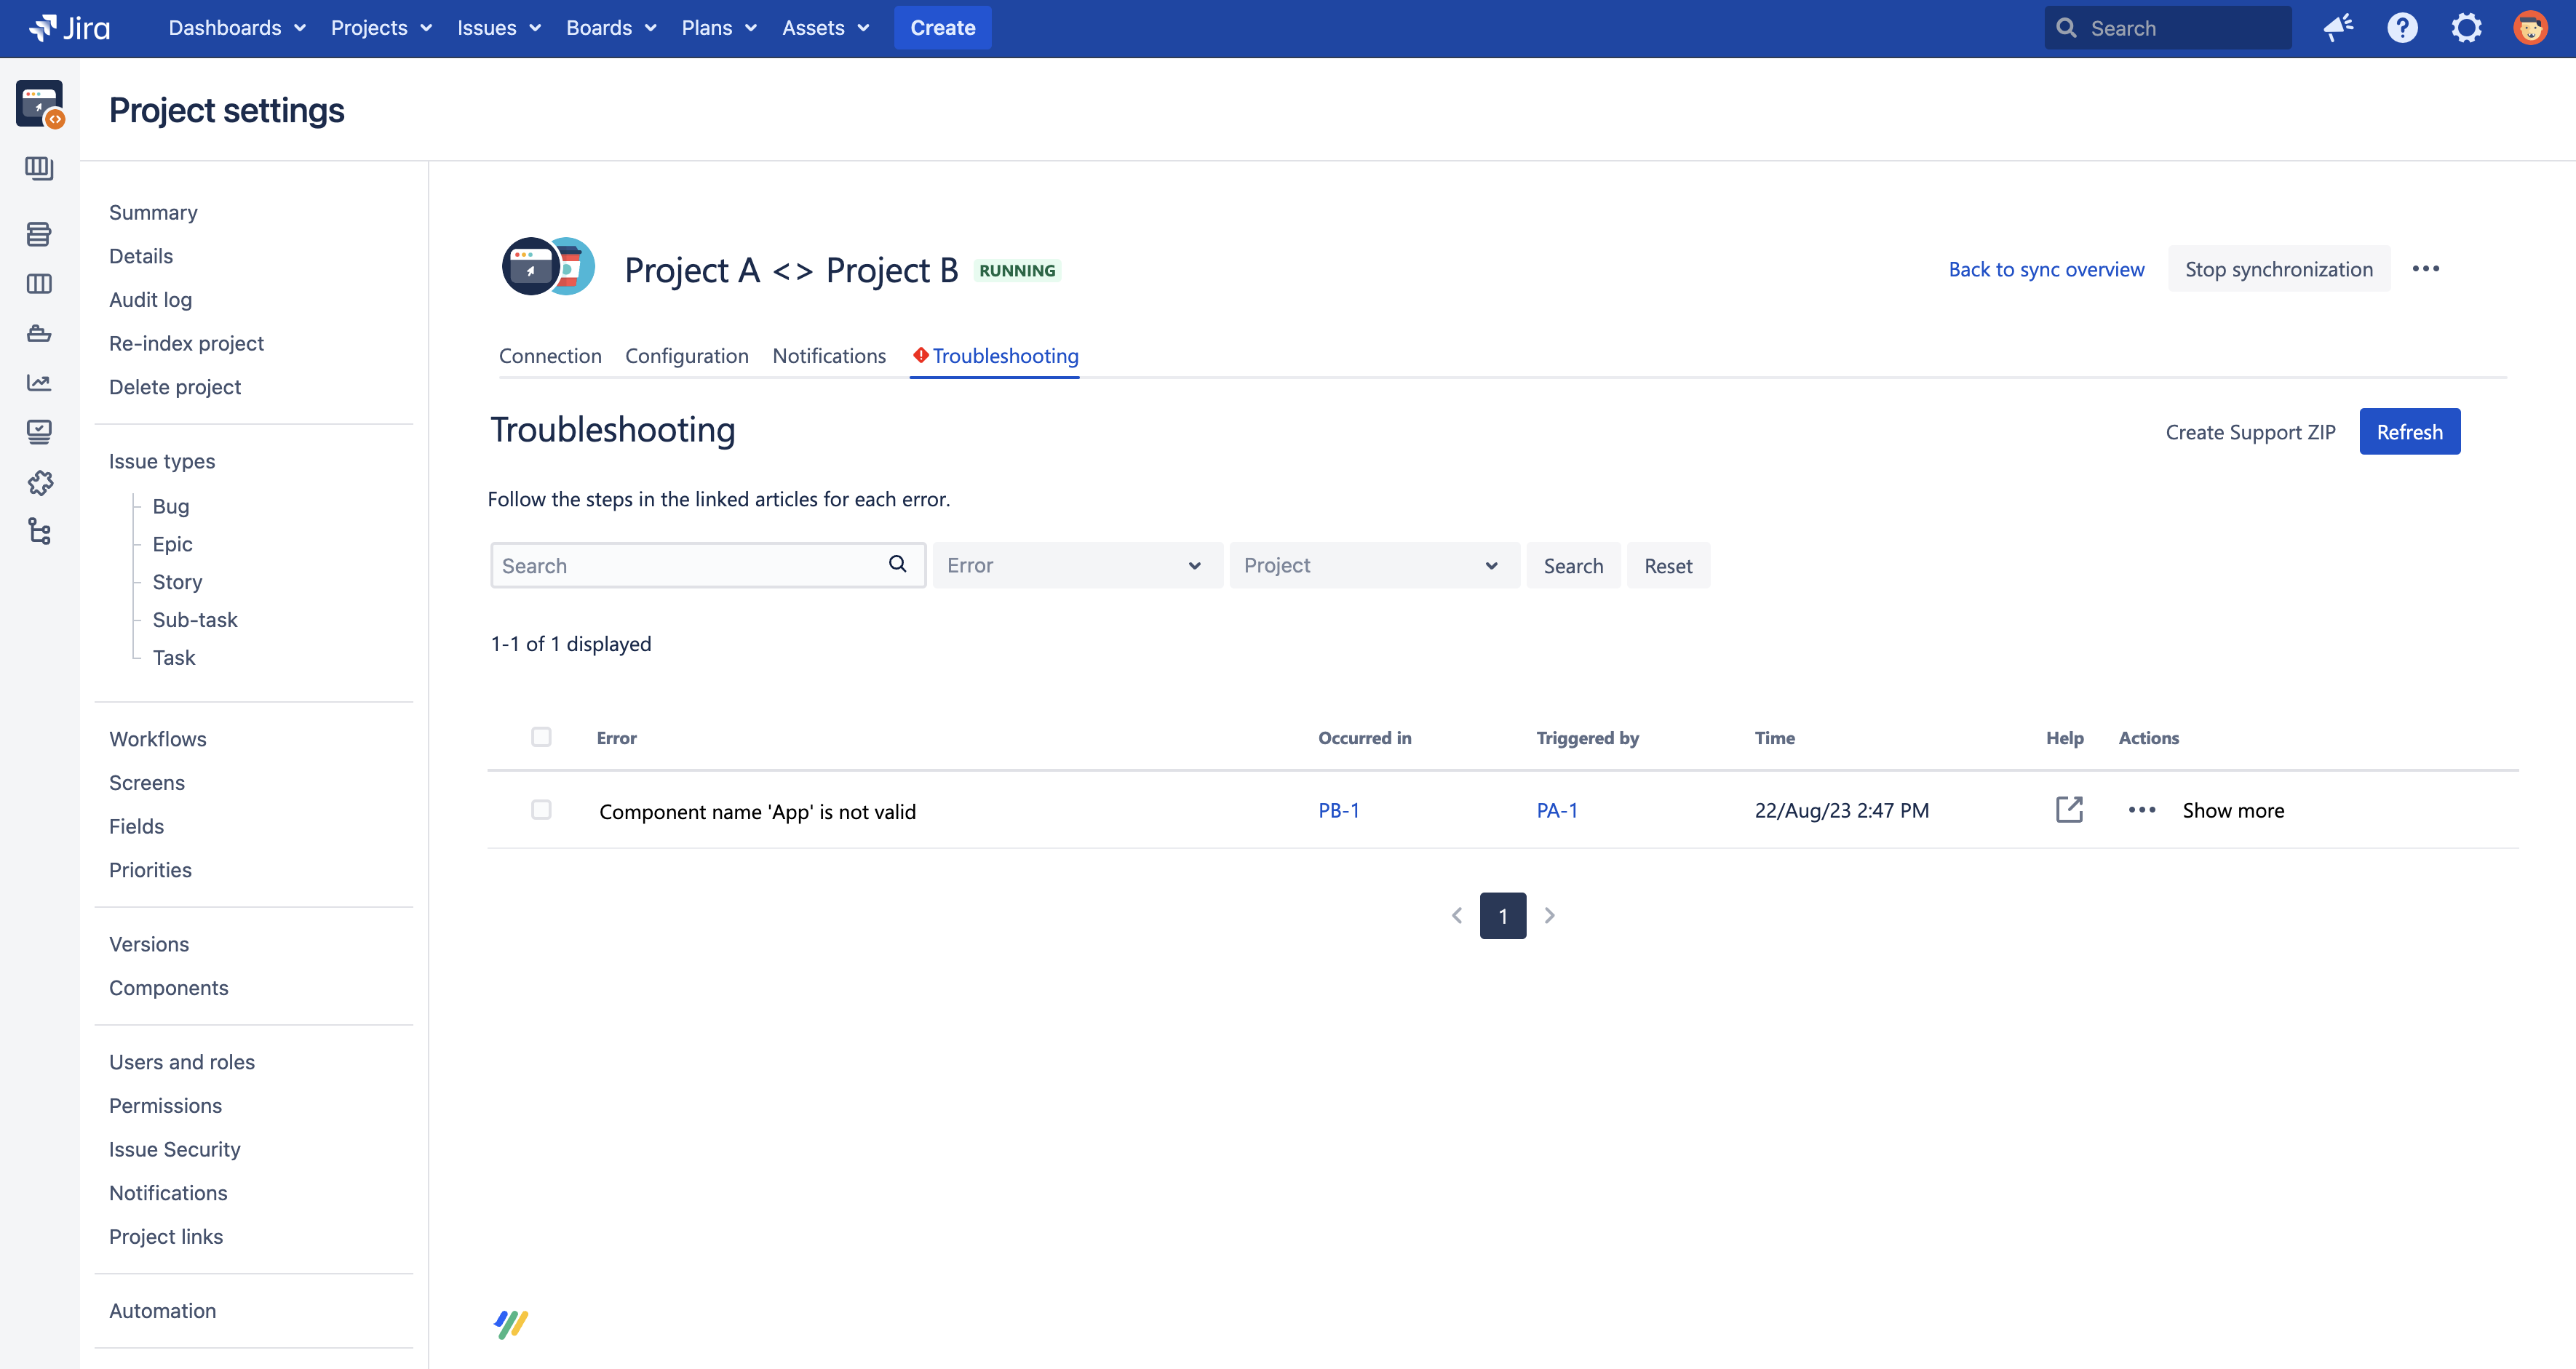
Task: Go to next page pagination arrow
Action: tap(1549, 915)
